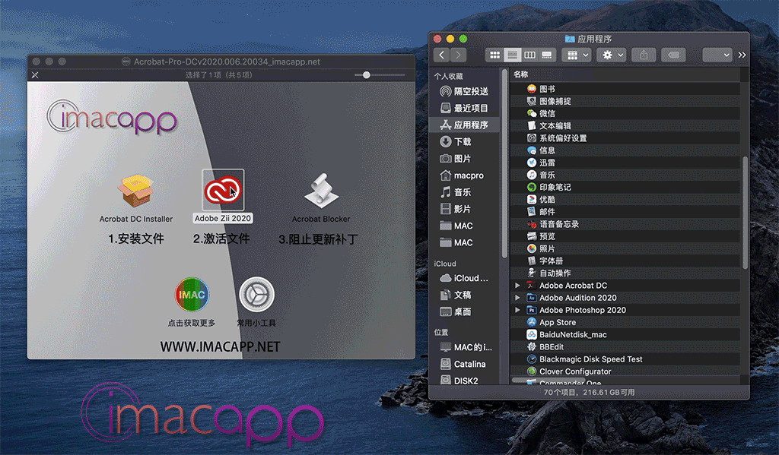
Task: Select 邮件 in the applications list
Action: 625,212
